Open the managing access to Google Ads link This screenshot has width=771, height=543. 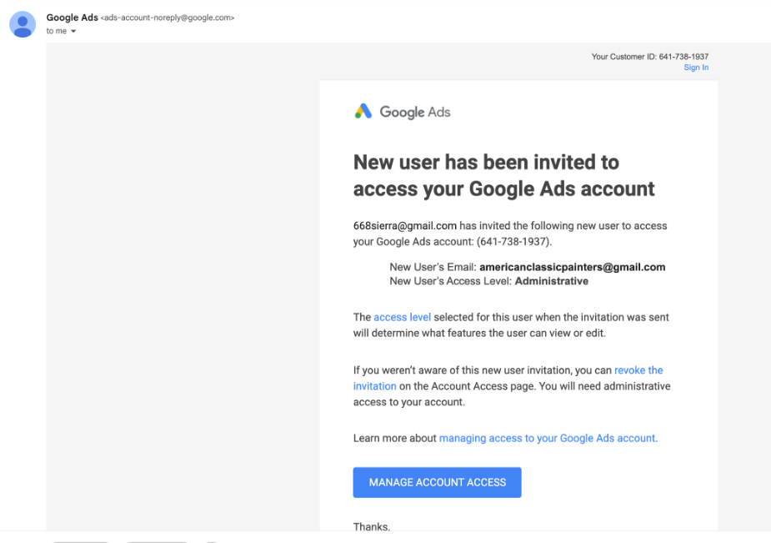[x=548, y=438]
